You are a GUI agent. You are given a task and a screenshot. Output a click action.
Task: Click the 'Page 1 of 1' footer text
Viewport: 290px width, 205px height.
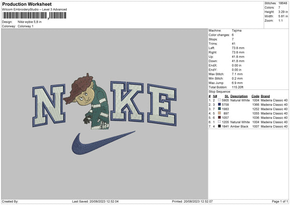tap(280, 202)
